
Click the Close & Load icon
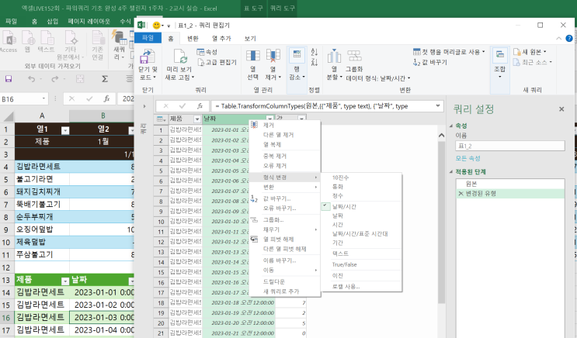click(147, 56)
